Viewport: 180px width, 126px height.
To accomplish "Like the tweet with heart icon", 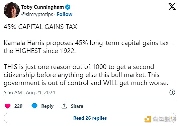I will point(8,106).
